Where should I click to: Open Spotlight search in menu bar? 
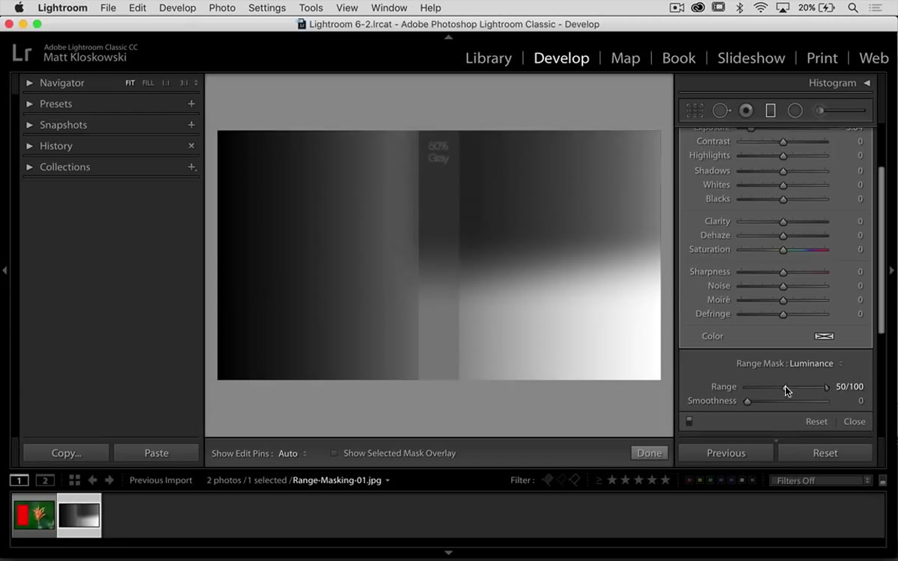[853, 8]
